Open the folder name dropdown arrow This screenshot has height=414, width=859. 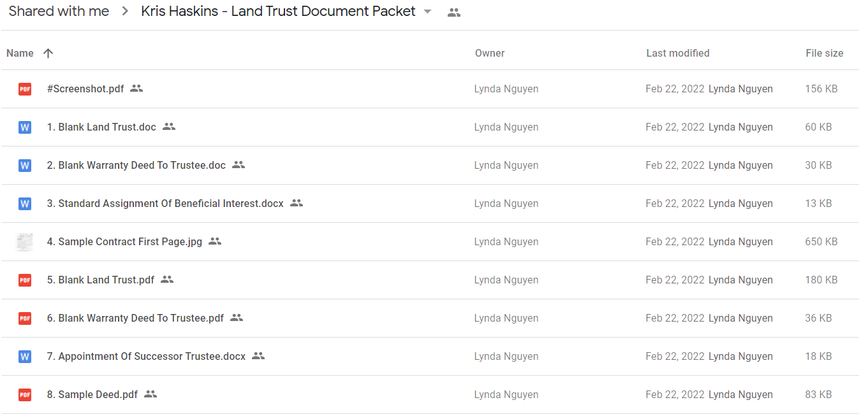point(427,12)
